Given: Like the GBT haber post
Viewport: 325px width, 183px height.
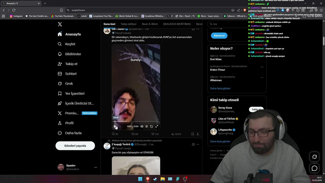Looking at the screenshot, I should click(x=155, y=134).
